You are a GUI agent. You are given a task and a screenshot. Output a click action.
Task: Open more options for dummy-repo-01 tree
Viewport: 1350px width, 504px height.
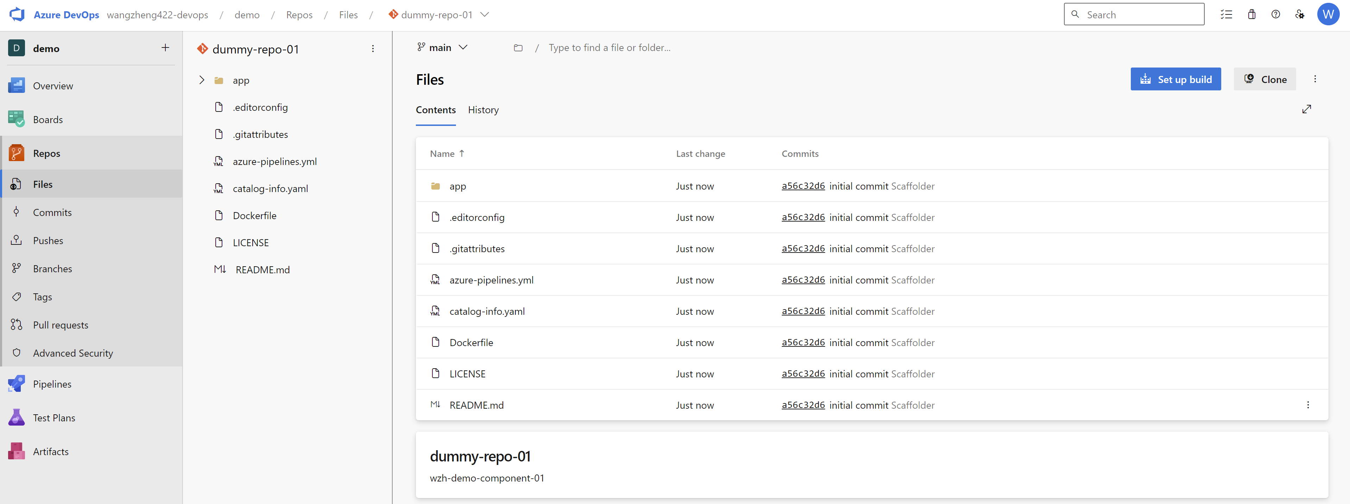[373, 49]
